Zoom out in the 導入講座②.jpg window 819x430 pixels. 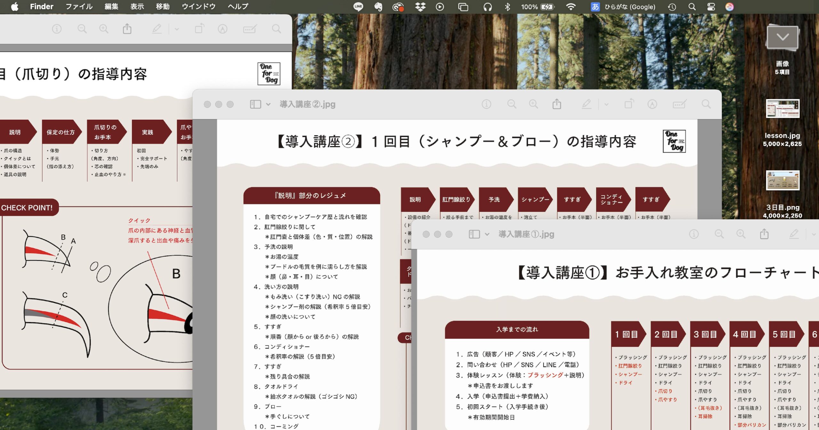point(512,104)
